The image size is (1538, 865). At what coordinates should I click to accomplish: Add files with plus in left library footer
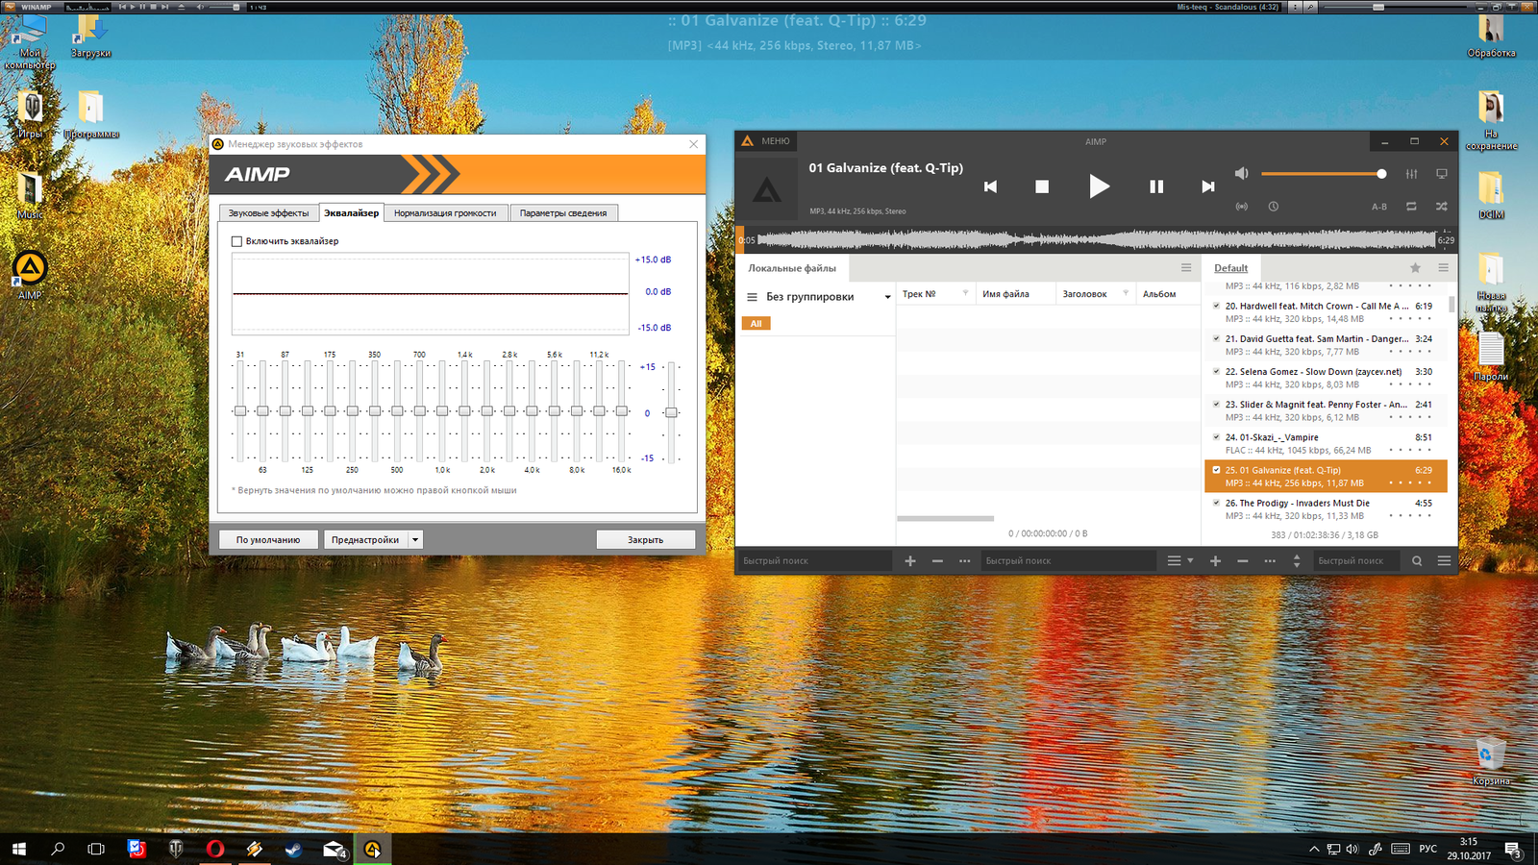pyautogui.click(x=910, y=560)
